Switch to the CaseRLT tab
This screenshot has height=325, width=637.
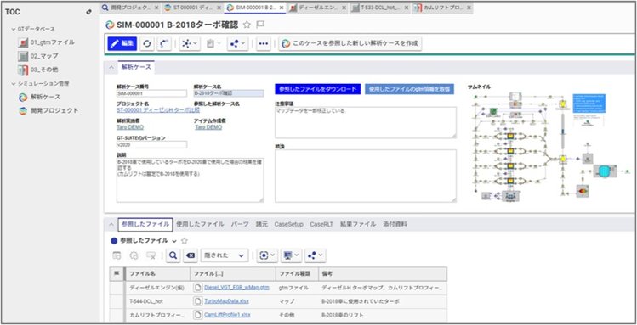click(321, 224)
